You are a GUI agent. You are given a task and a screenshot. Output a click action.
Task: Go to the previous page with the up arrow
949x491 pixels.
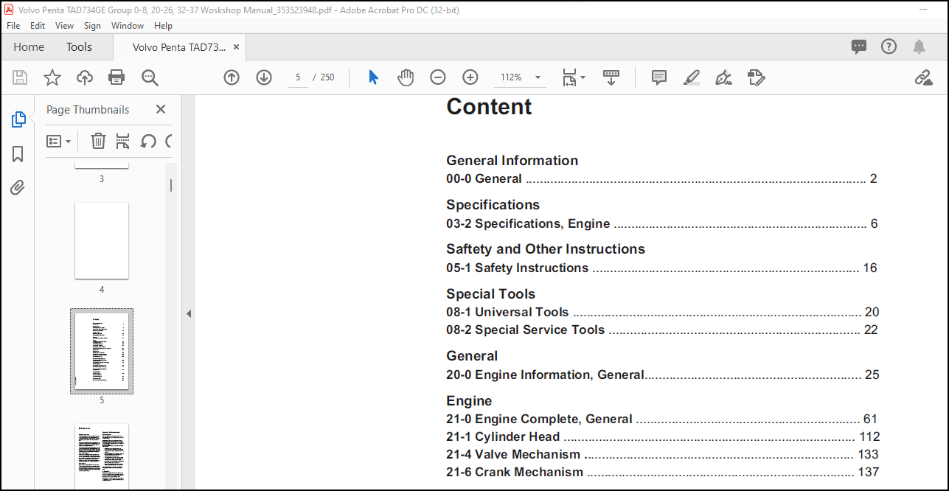pyautogui.click(x=232, y=77)
